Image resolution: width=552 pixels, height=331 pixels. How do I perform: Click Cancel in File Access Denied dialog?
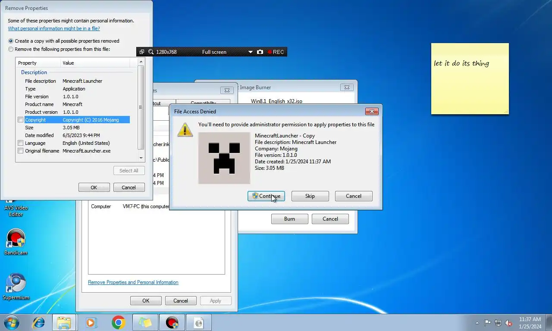pos(354,196)
